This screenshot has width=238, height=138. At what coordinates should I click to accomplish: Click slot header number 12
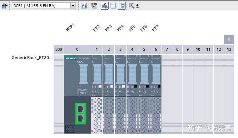click(219, 49)
